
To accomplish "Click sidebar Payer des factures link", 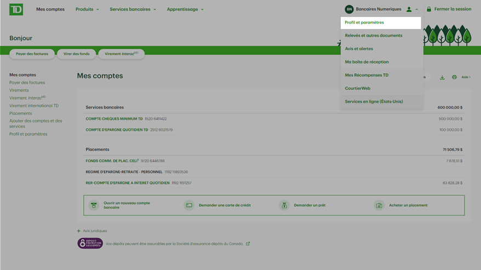I will (x=27, y=83).
